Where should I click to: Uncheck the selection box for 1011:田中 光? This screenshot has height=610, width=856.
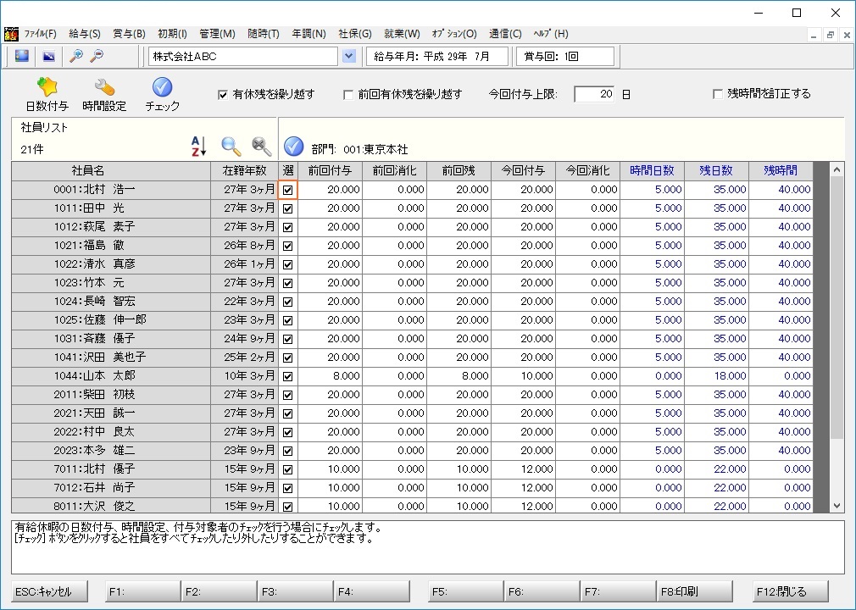287,208
